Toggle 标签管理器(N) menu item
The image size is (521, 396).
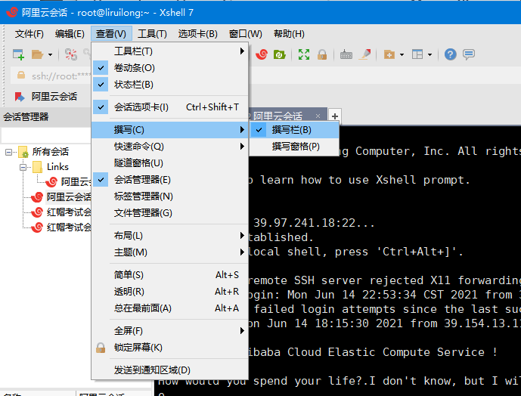(170, 196)
